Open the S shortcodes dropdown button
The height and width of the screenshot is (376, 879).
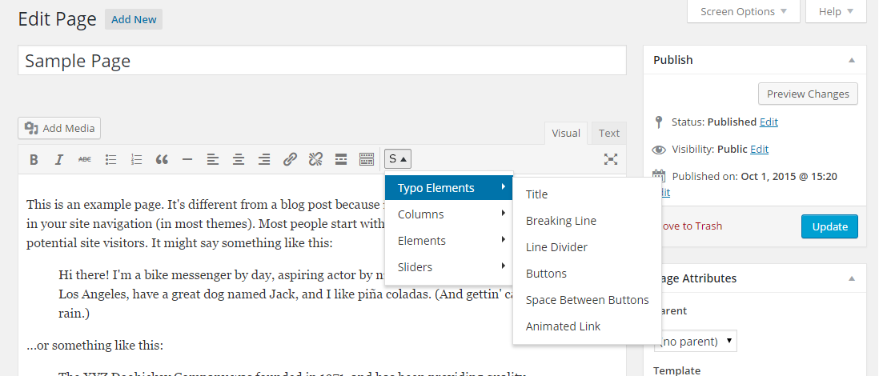(398, 159)
